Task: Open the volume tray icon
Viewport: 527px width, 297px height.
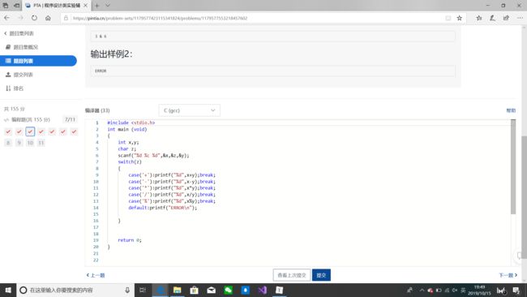Action: click(x=455, y=290)
